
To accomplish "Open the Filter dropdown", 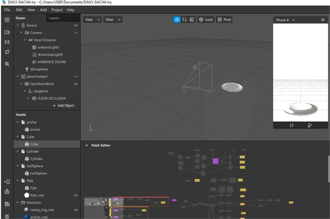I will 113,20.
